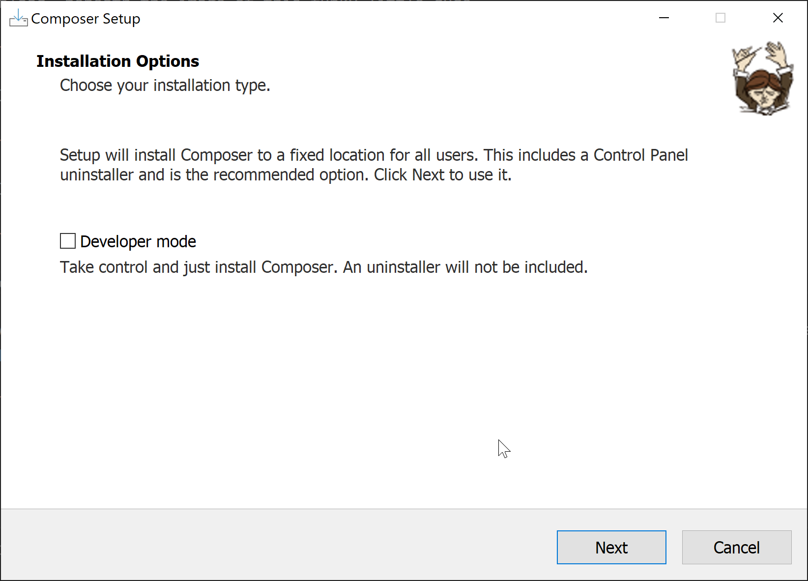Click the "Installation Options" heading
Image resolution: width=808 pixels, height=581 pixels.
coord(118,61)
